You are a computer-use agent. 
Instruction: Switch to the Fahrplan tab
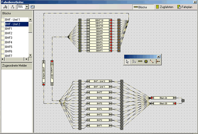click(185, 7)
